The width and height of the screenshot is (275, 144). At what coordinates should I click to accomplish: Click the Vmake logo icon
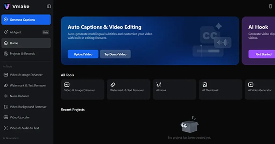tap(7, 6)
